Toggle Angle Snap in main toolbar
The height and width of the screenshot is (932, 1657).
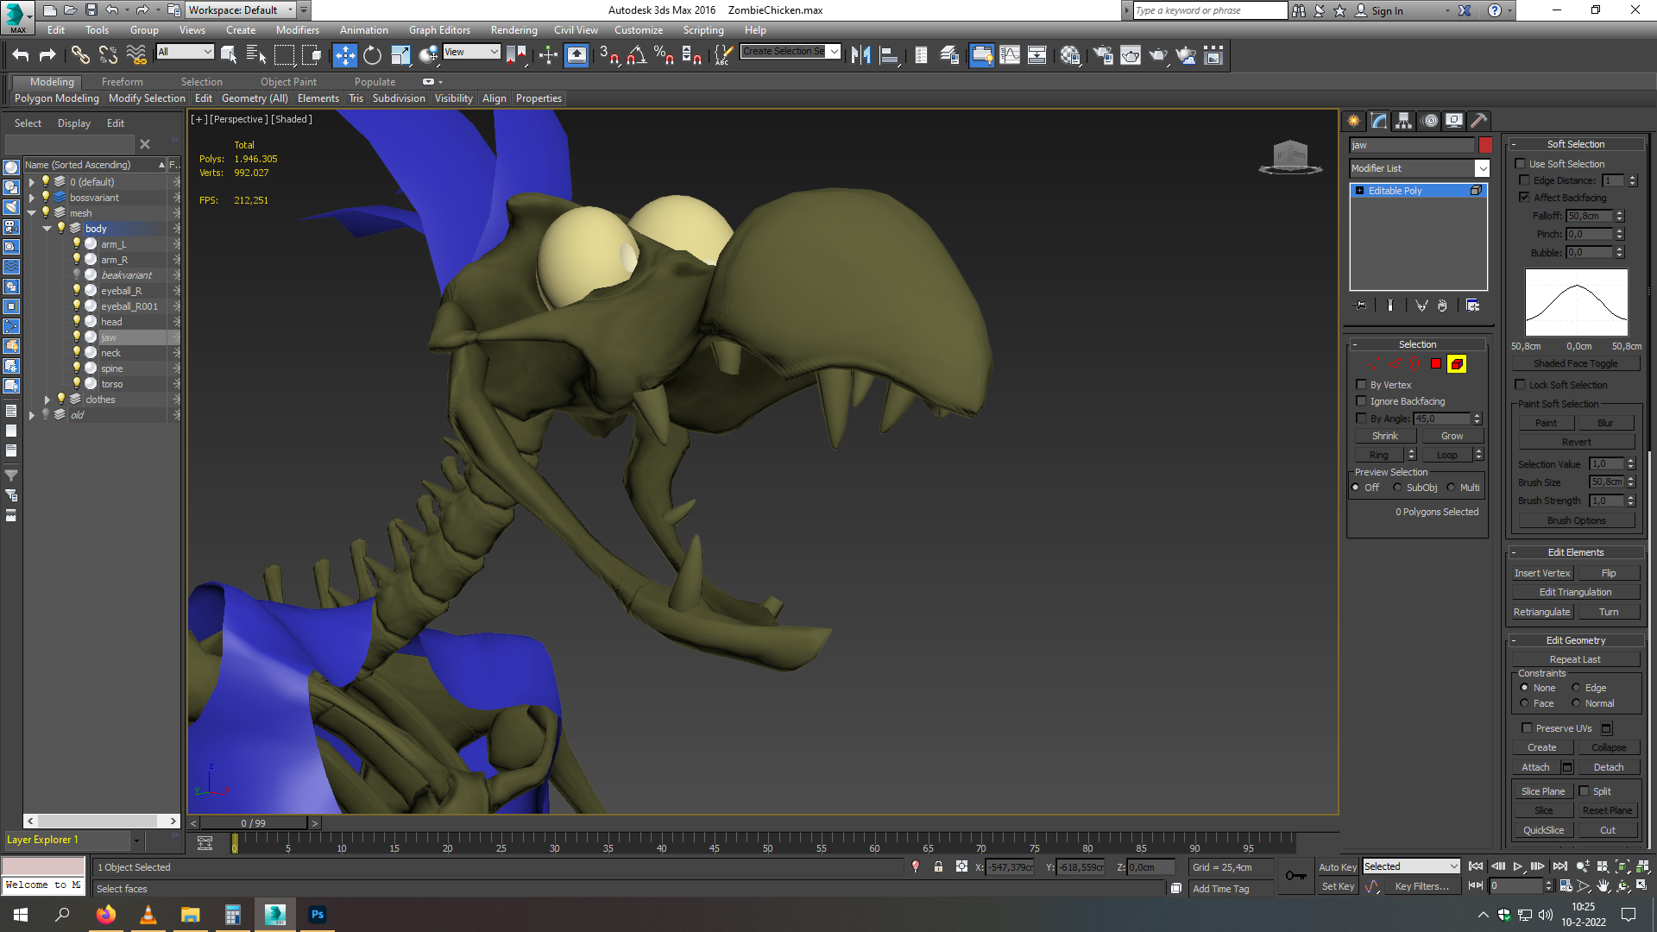(636, 56)
